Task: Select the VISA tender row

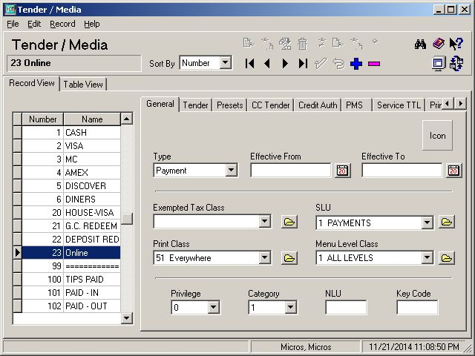Action: 71,146
